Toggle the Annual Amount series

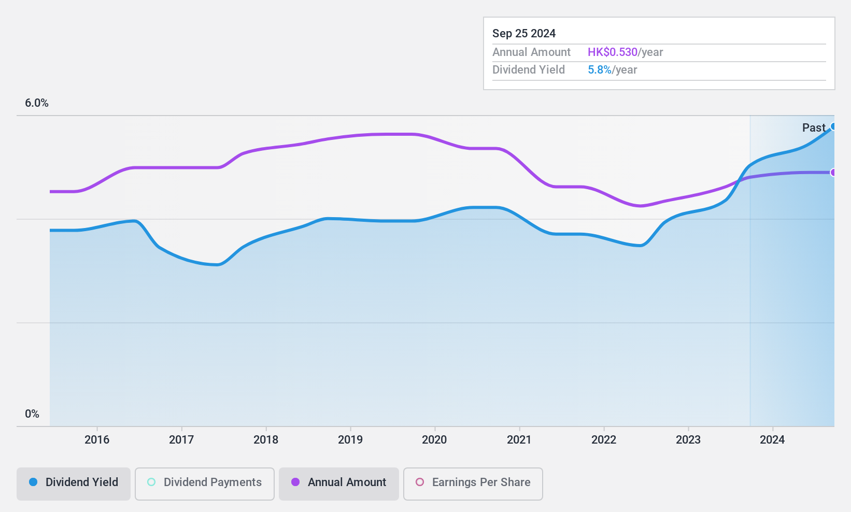tap(339, 483)
